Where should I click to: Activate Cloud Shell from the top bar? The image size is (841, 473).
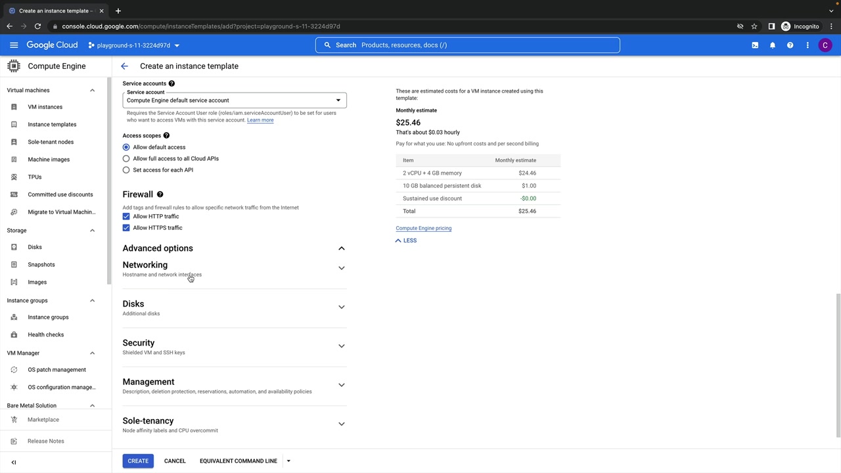click(x=755, y=45)
